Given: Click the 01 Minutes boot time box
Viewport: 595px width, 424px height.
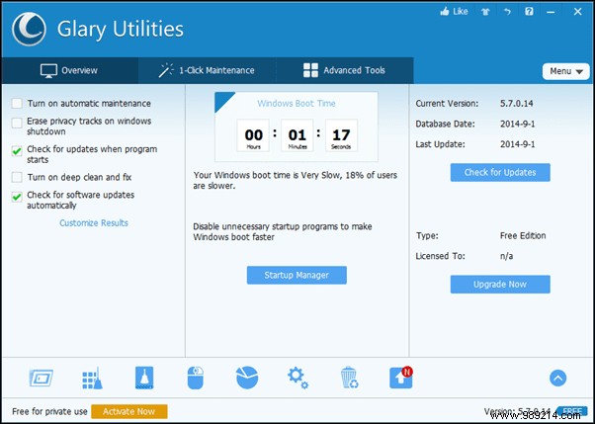Looking at the screenshot, I should coord(297,135).
